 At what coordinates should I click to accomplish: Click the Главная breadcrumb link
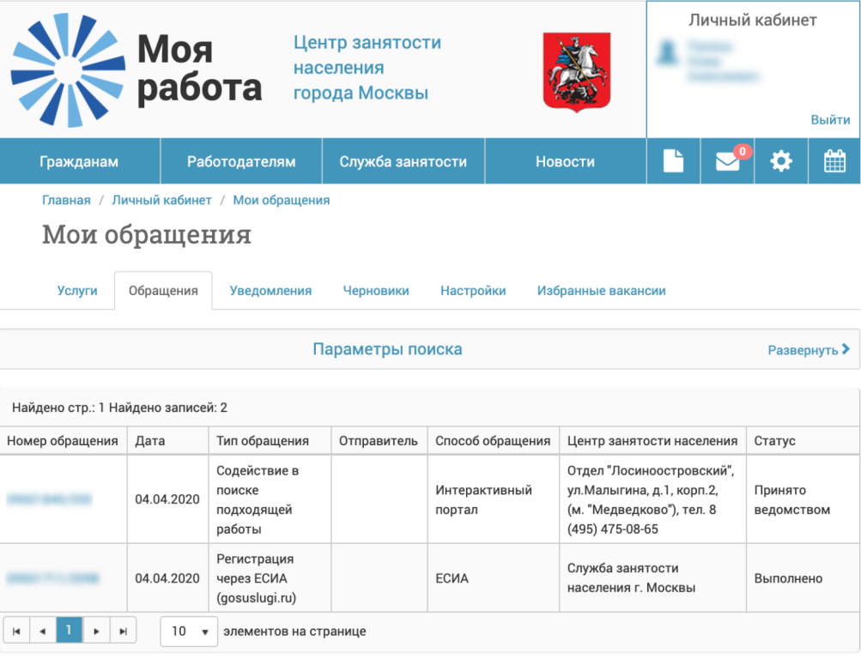pyautogui.click(x=66, y=200)
